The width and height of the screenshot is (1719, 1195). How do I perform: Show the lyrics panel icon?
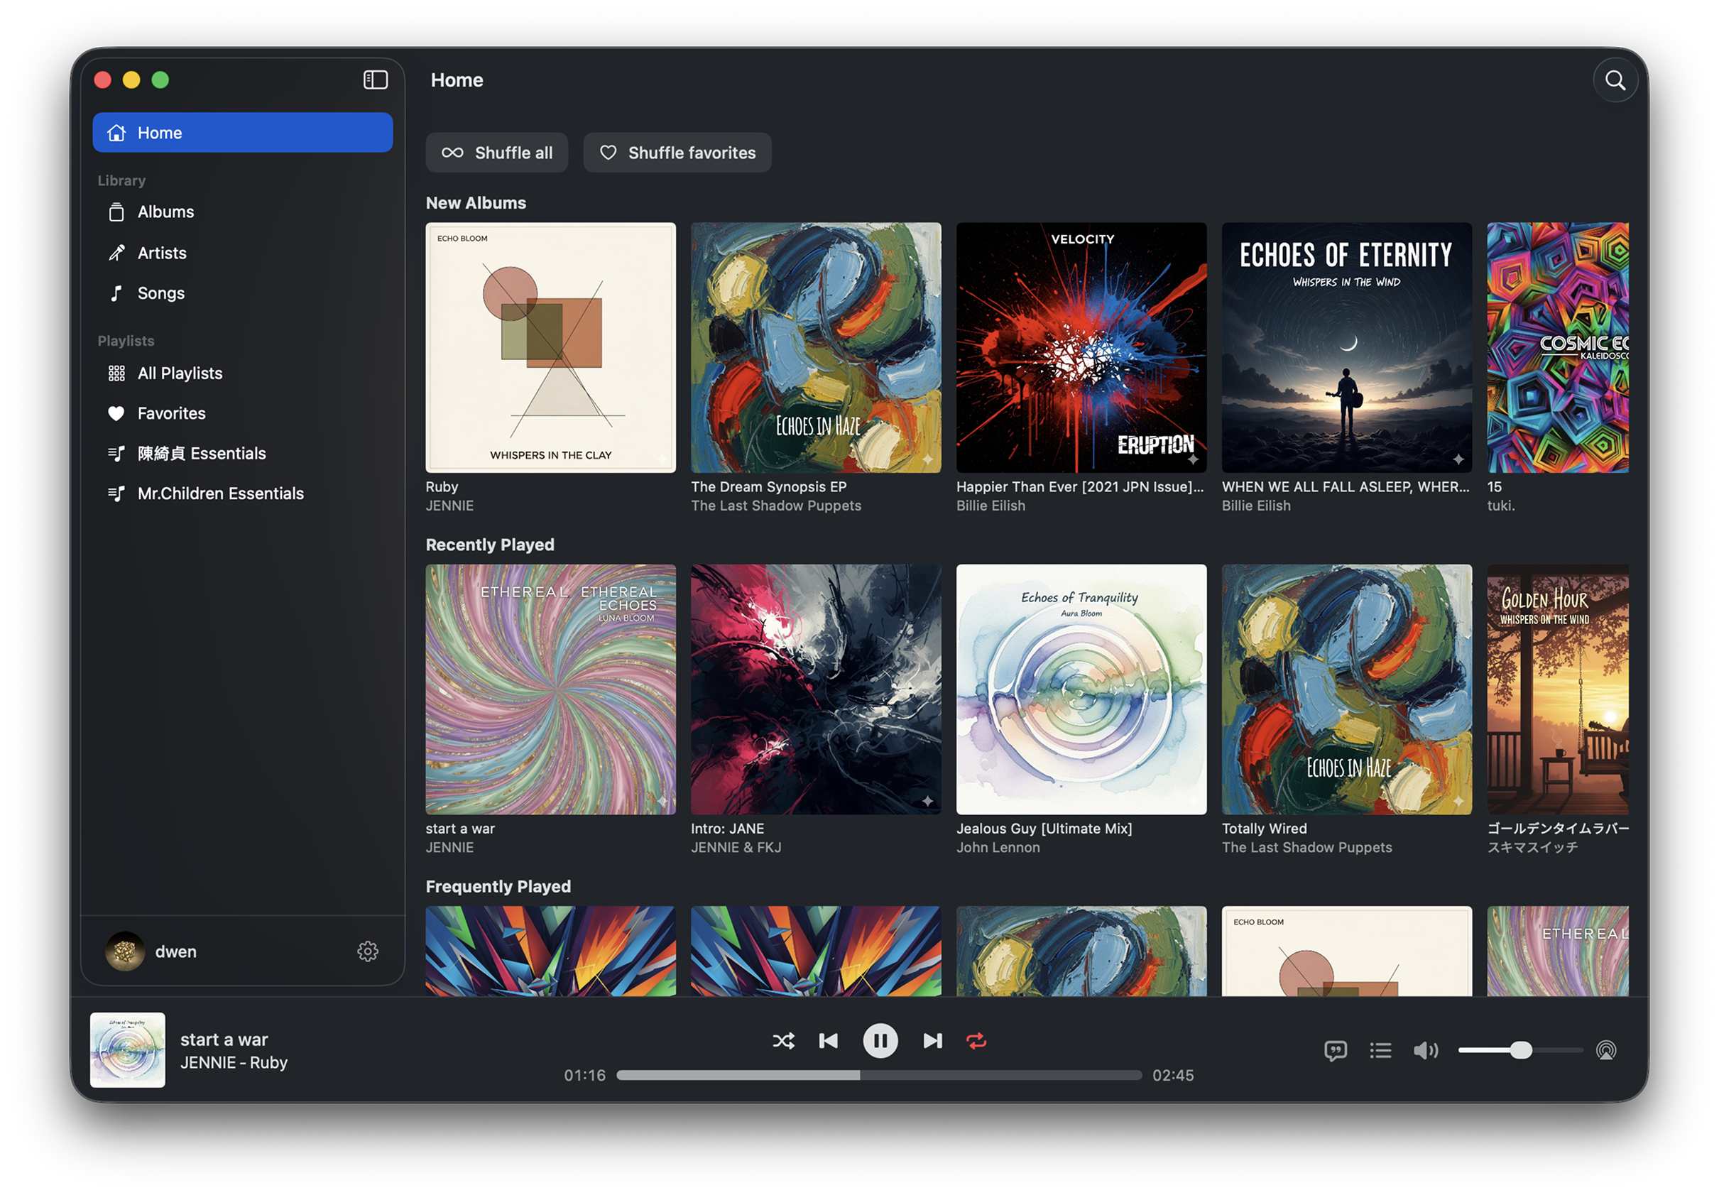click(1335, 1050)
